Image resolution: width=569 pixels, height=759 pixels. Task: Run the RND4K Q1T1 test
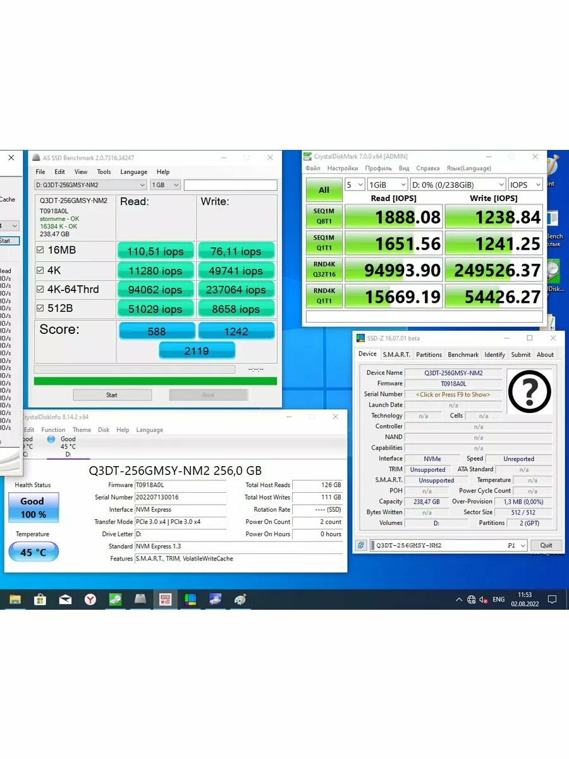[324, 296]
